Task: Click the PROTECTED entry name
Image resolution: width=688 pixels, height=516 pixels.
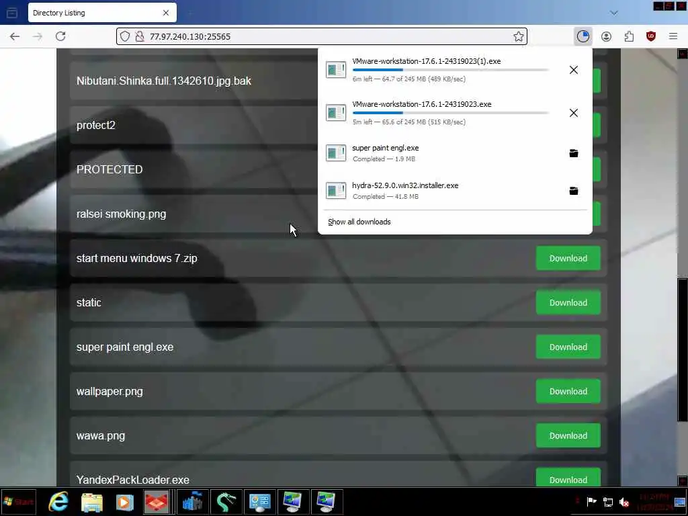Action: tap(110, 169)
